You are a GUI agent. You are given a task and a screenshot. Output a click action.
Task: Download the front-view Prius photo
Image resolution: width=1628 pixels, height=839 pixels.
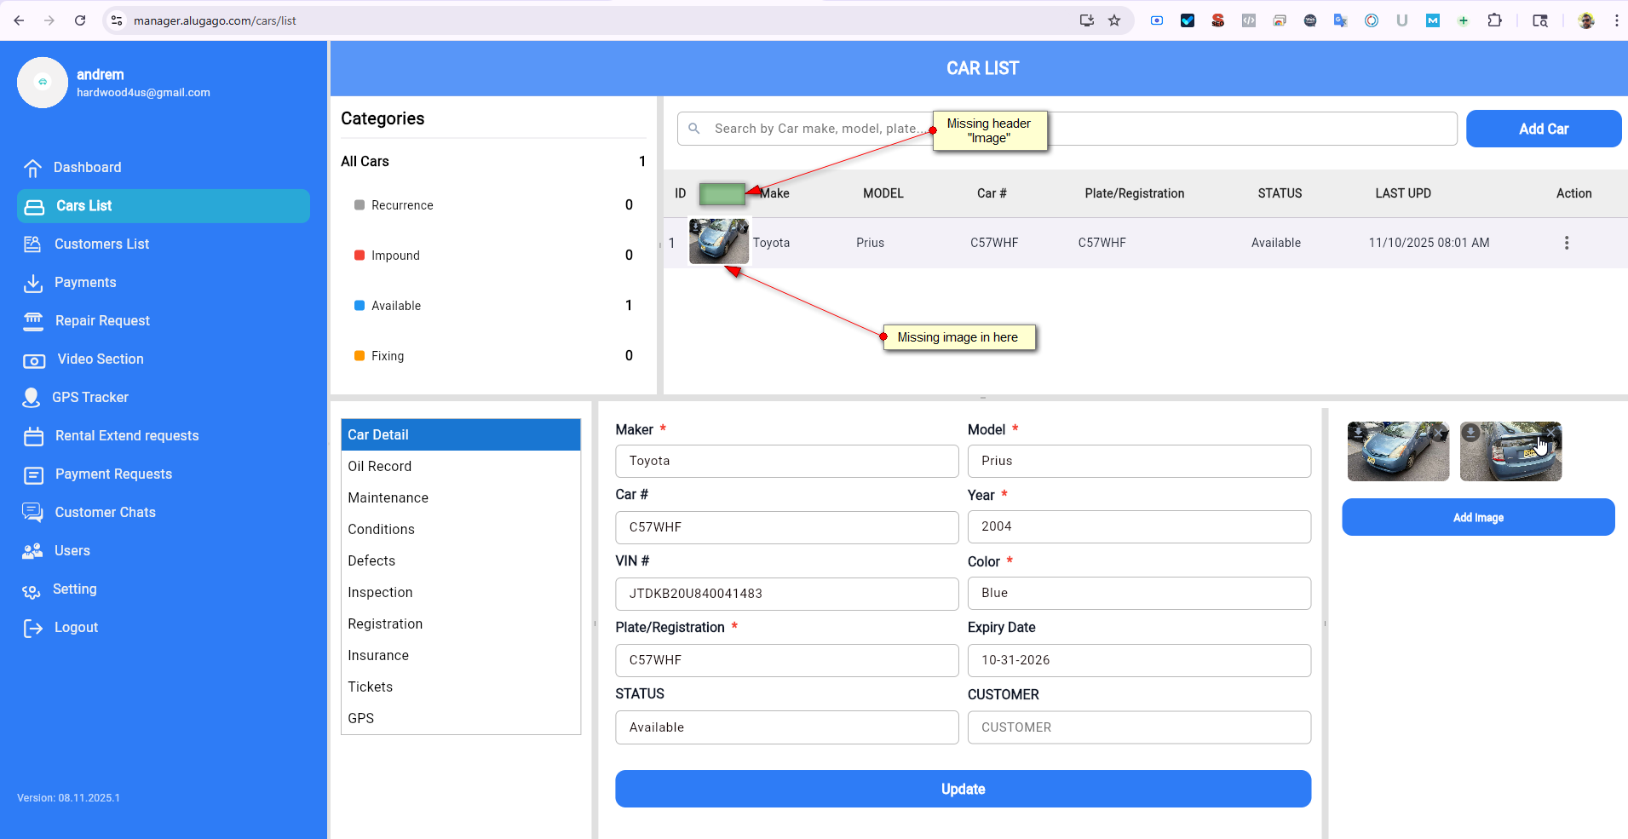(1358, 433)
